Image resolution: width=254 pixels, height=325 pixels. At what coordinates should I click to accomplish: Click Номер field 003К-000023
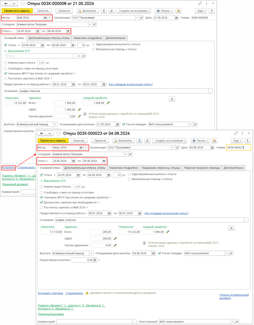tap(238, 148)
